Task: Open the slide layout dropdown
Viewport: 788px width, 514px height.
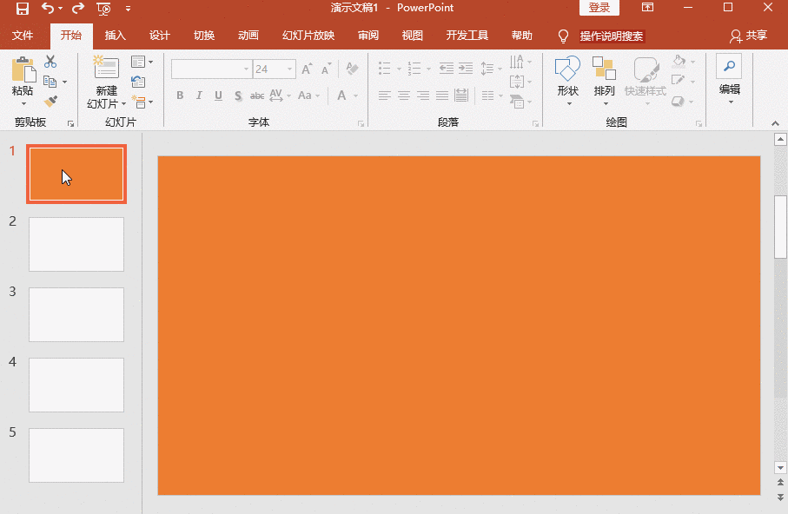Action: point(141,63)
